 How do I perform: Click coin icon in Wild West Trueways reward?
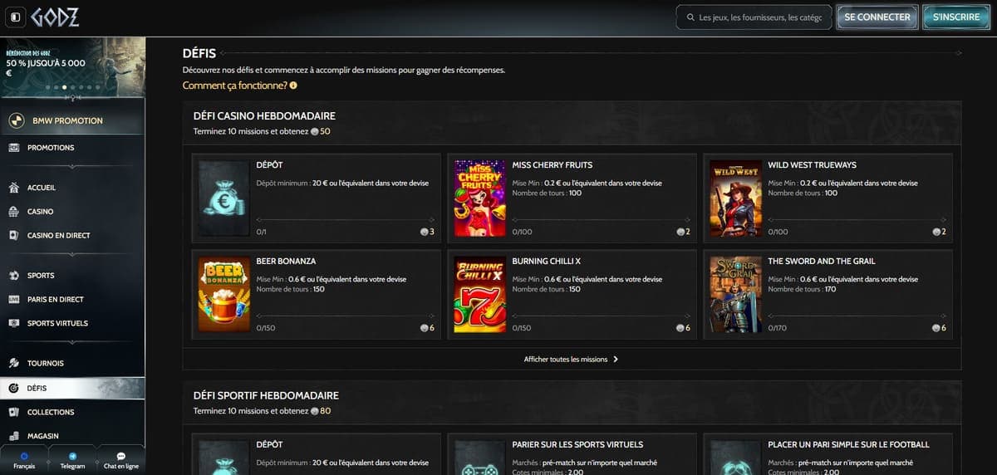tap(936, 232)
